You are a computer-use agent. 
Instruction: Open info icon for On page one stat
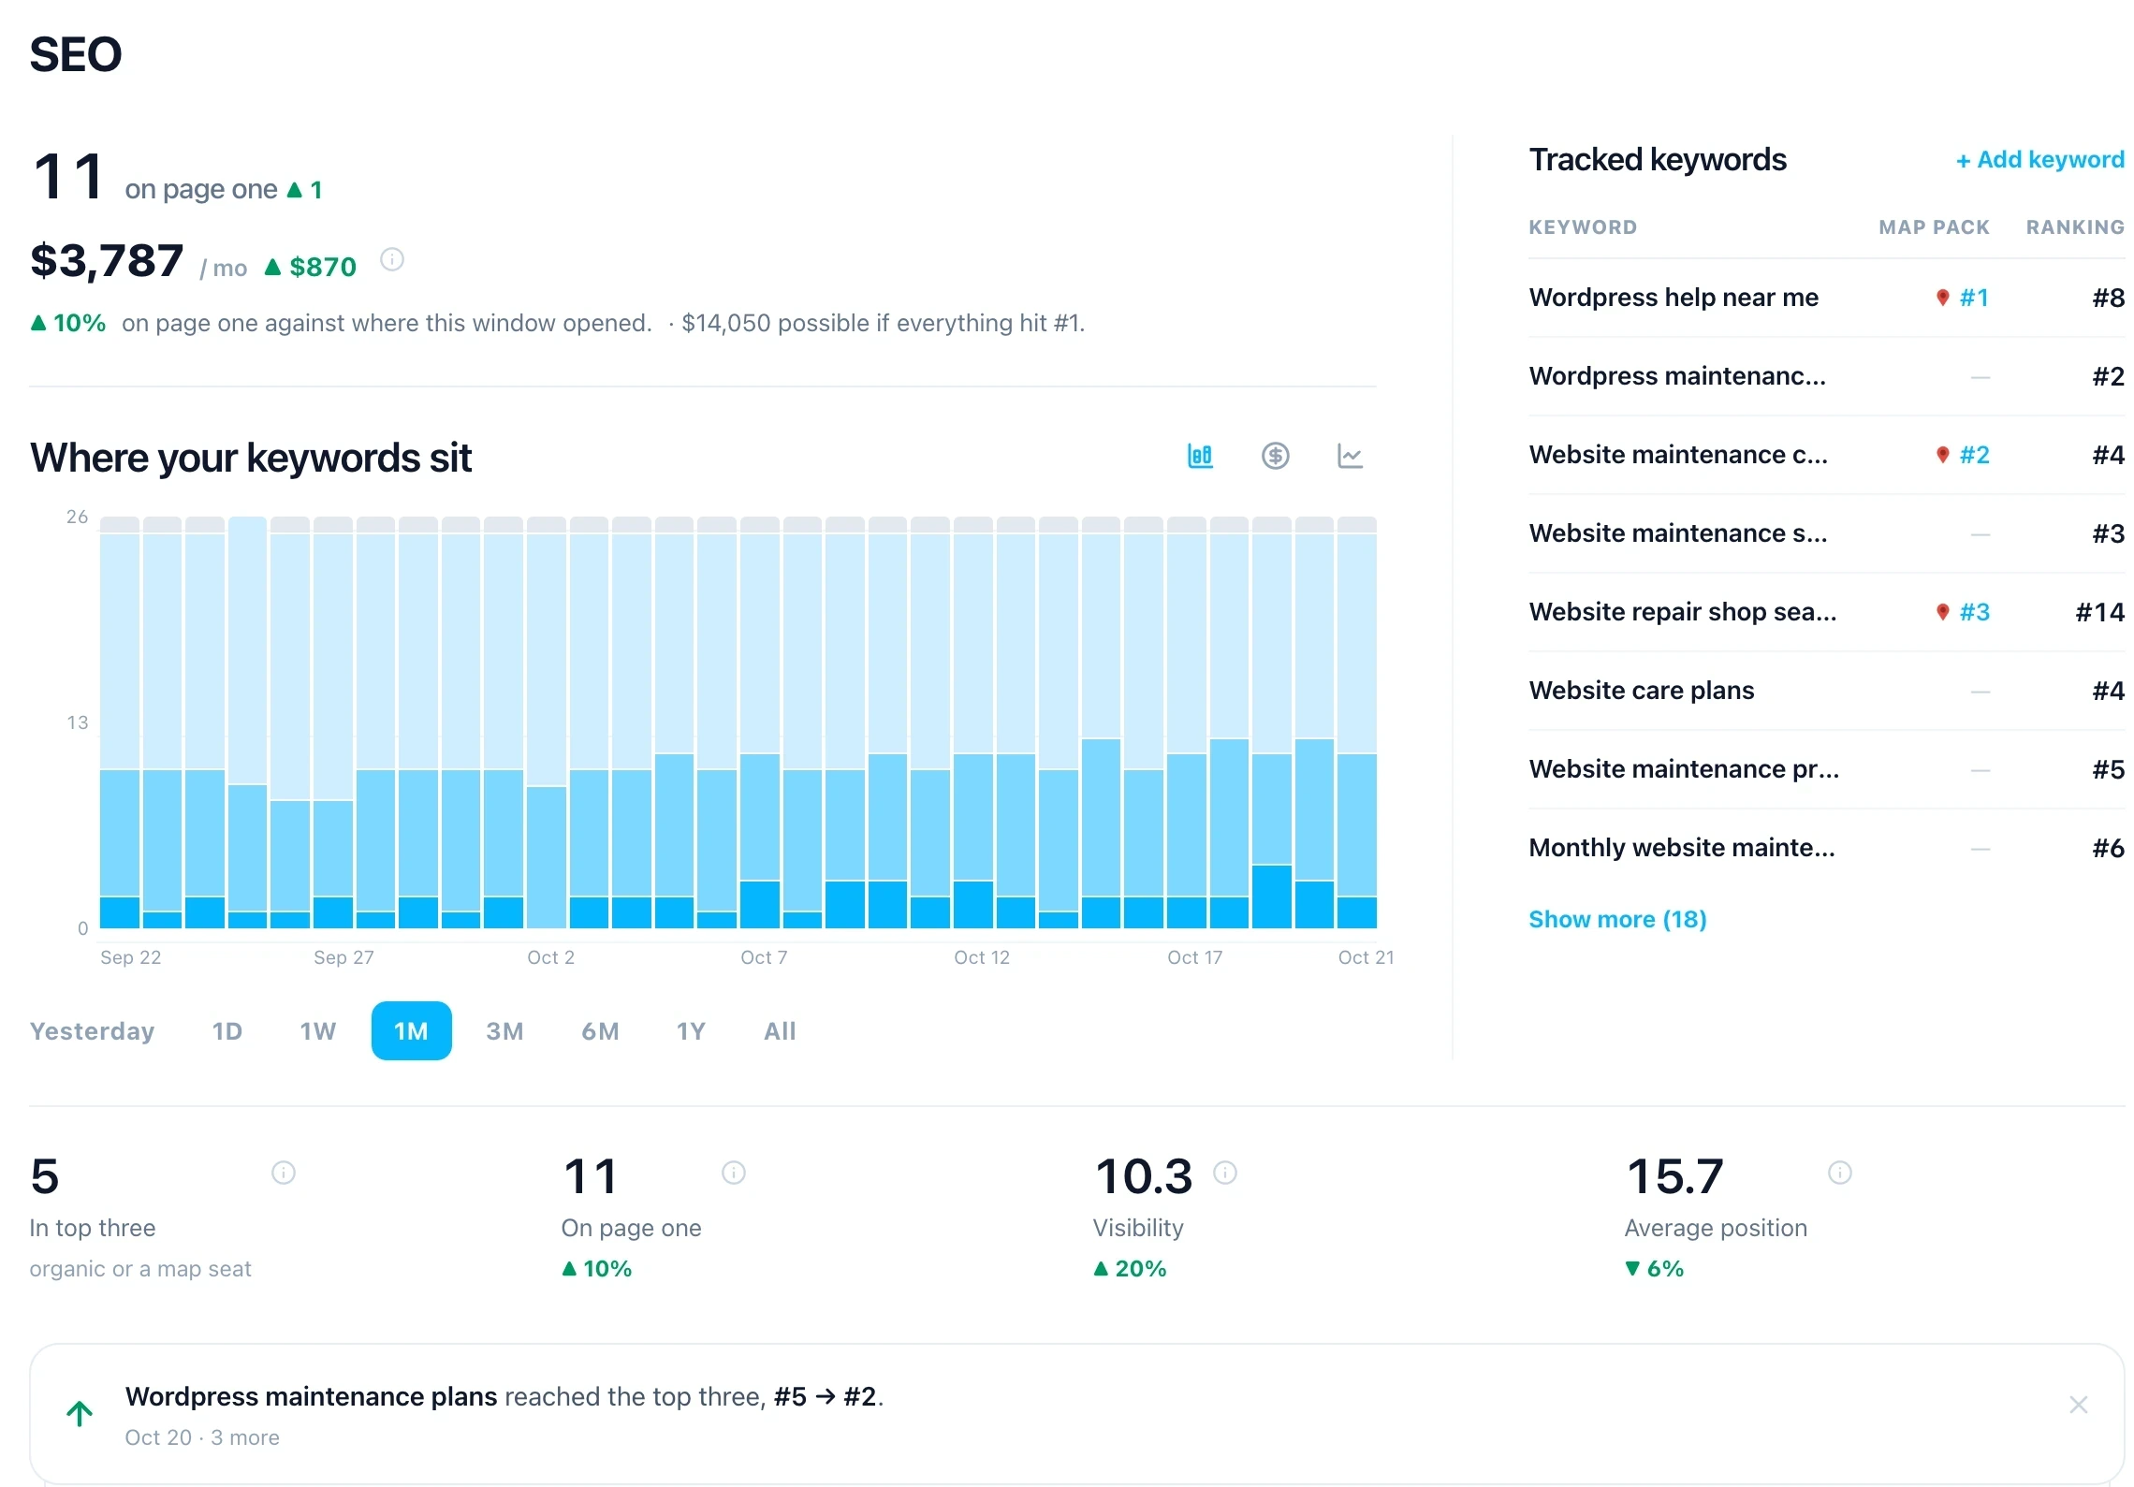[734, 1173]
